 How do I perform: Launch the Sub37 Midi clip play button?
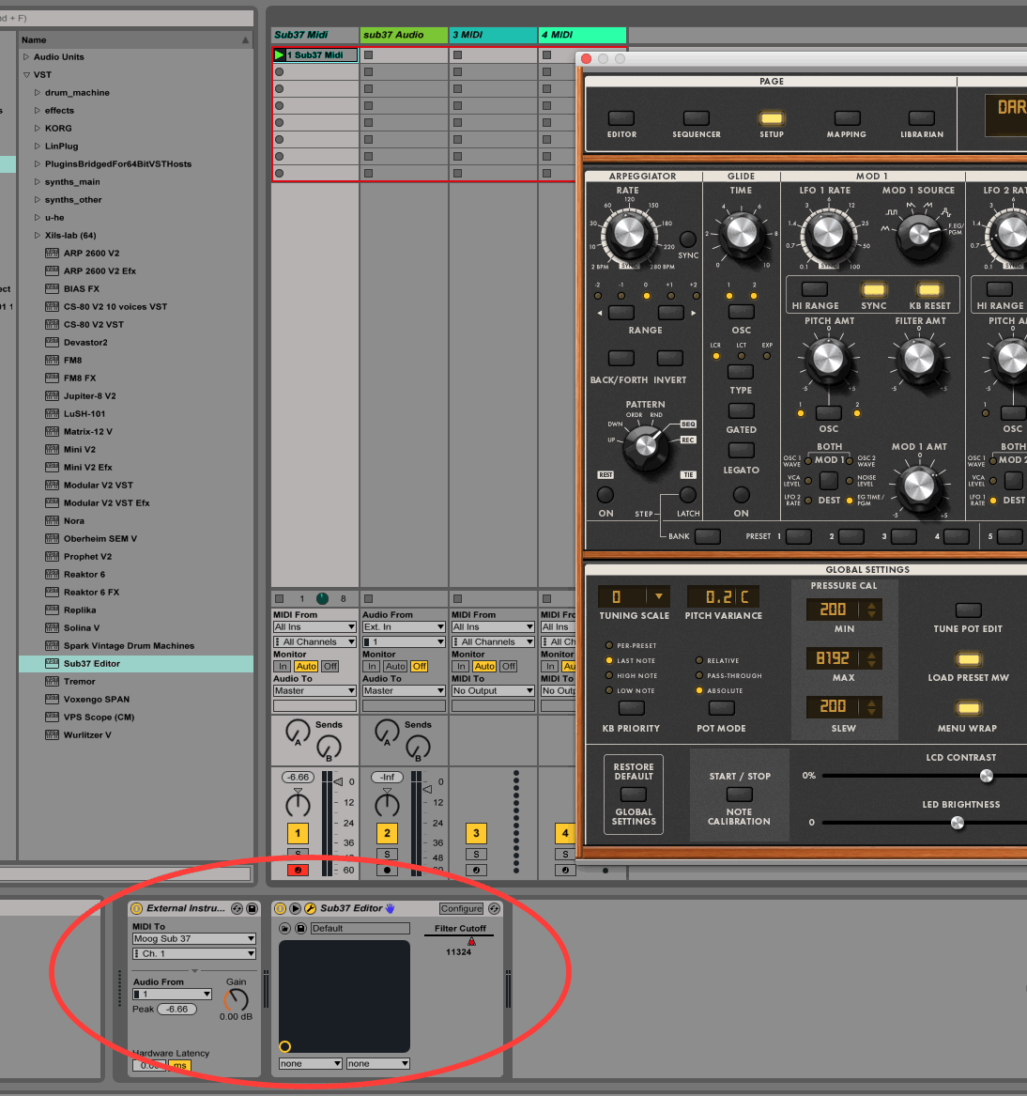[279, 55]
